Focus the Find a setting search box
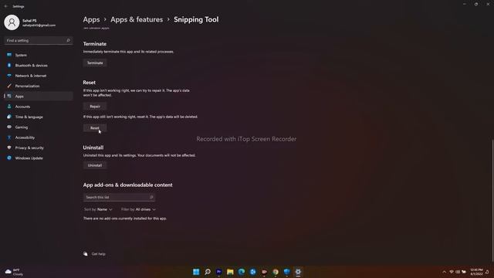The height and width of the screenshot is (278, 494). pyautogui.click(x=39, y=40)
